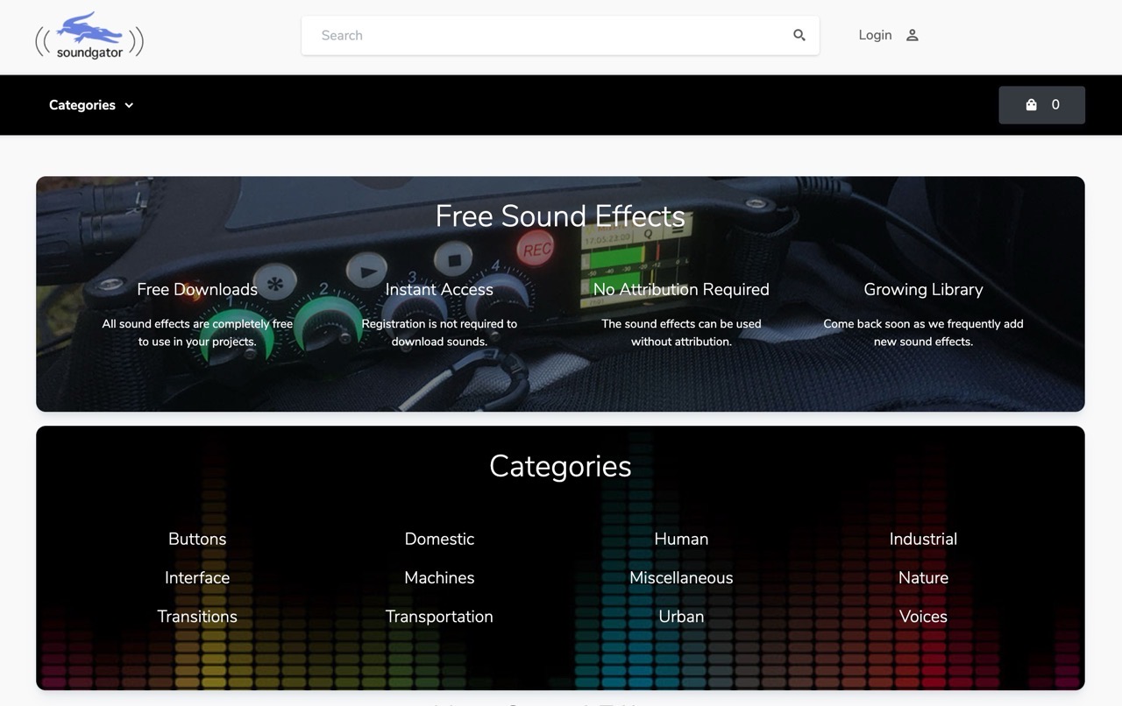Image resolution: width=1122 pixels, height=706 pixels.
Task: Expand the Categories dropdown in navigation bar
Action: coord(91,105)
